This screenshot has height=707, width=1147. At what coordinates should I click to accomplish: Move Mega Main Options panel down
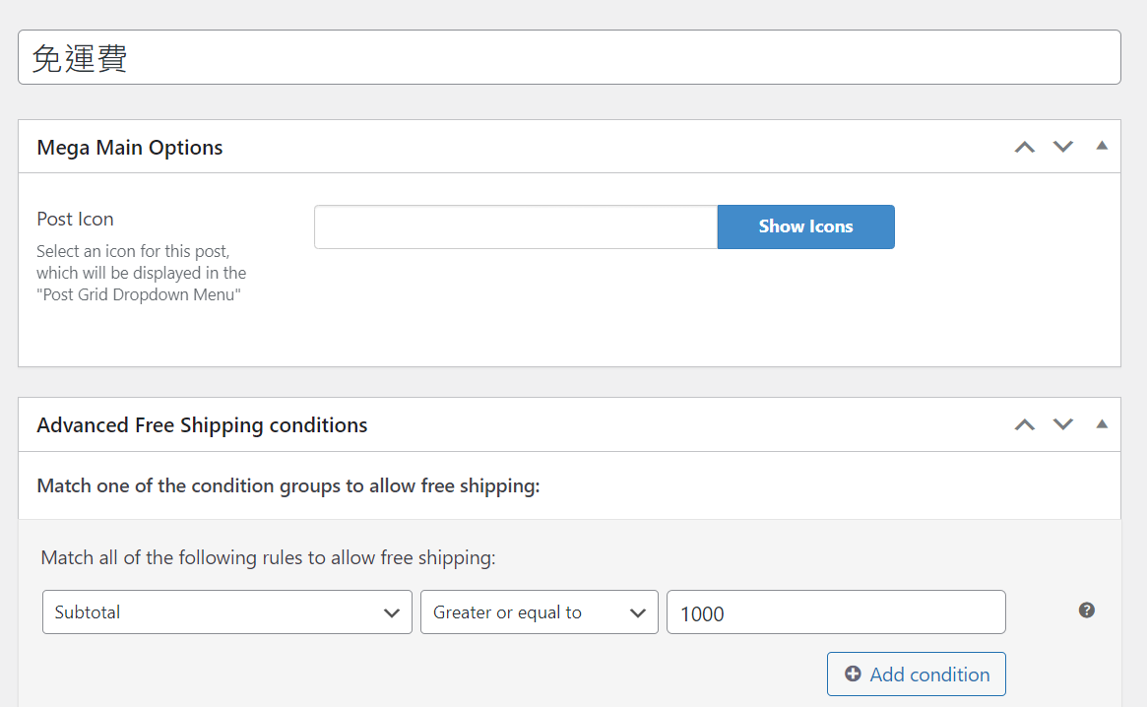tap(1063, 147)
